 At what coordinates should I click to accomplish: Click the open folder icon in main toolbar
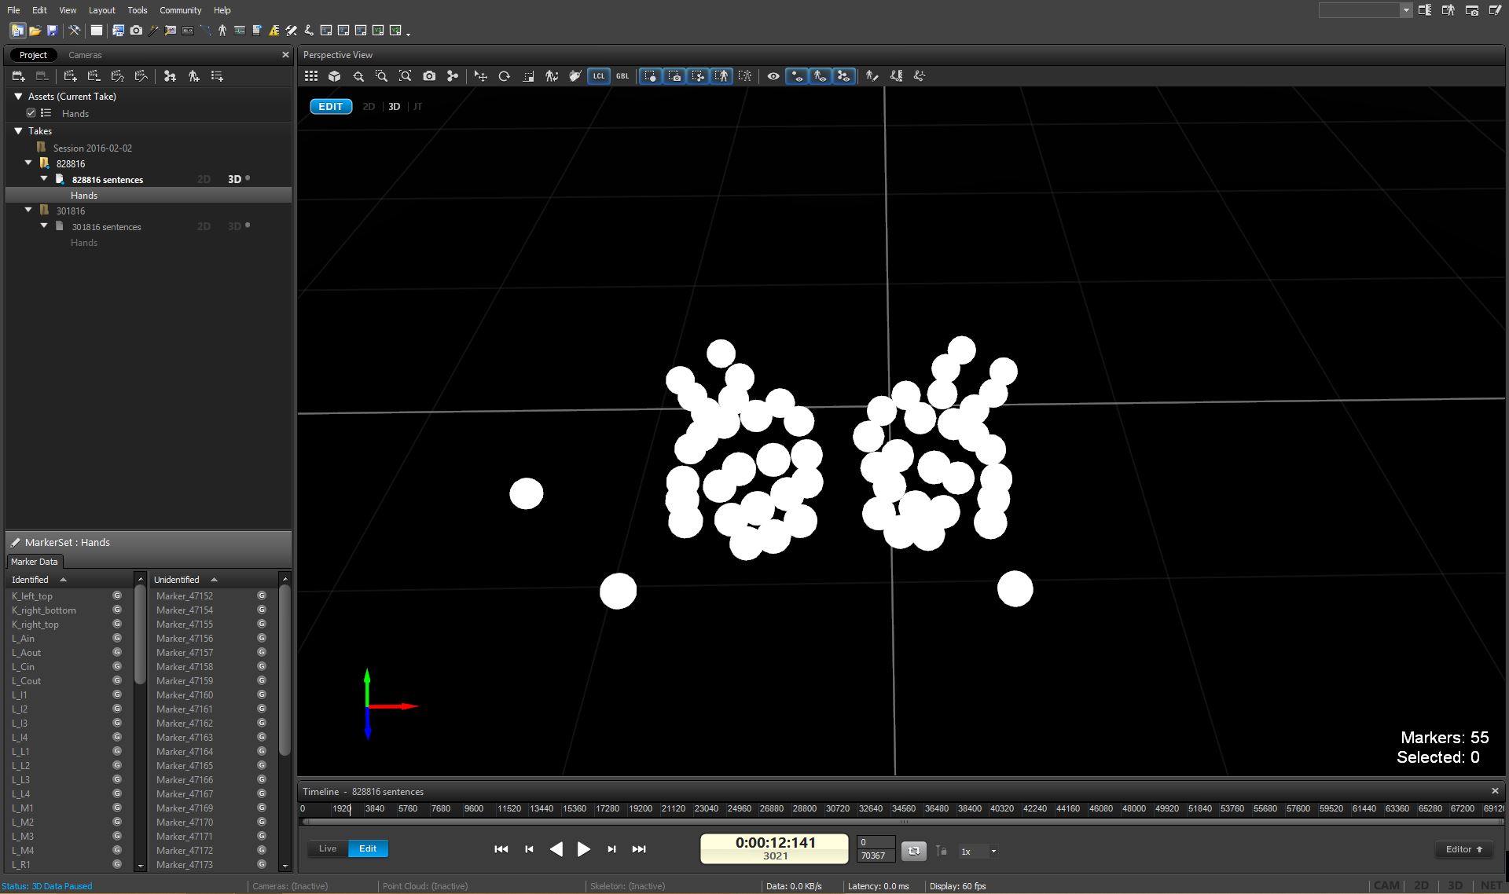pos(35,31)
